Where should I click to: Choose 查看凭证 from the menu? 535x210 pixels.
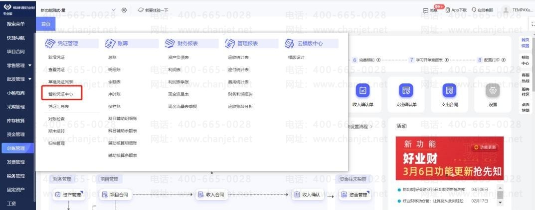tap(56, 70)
